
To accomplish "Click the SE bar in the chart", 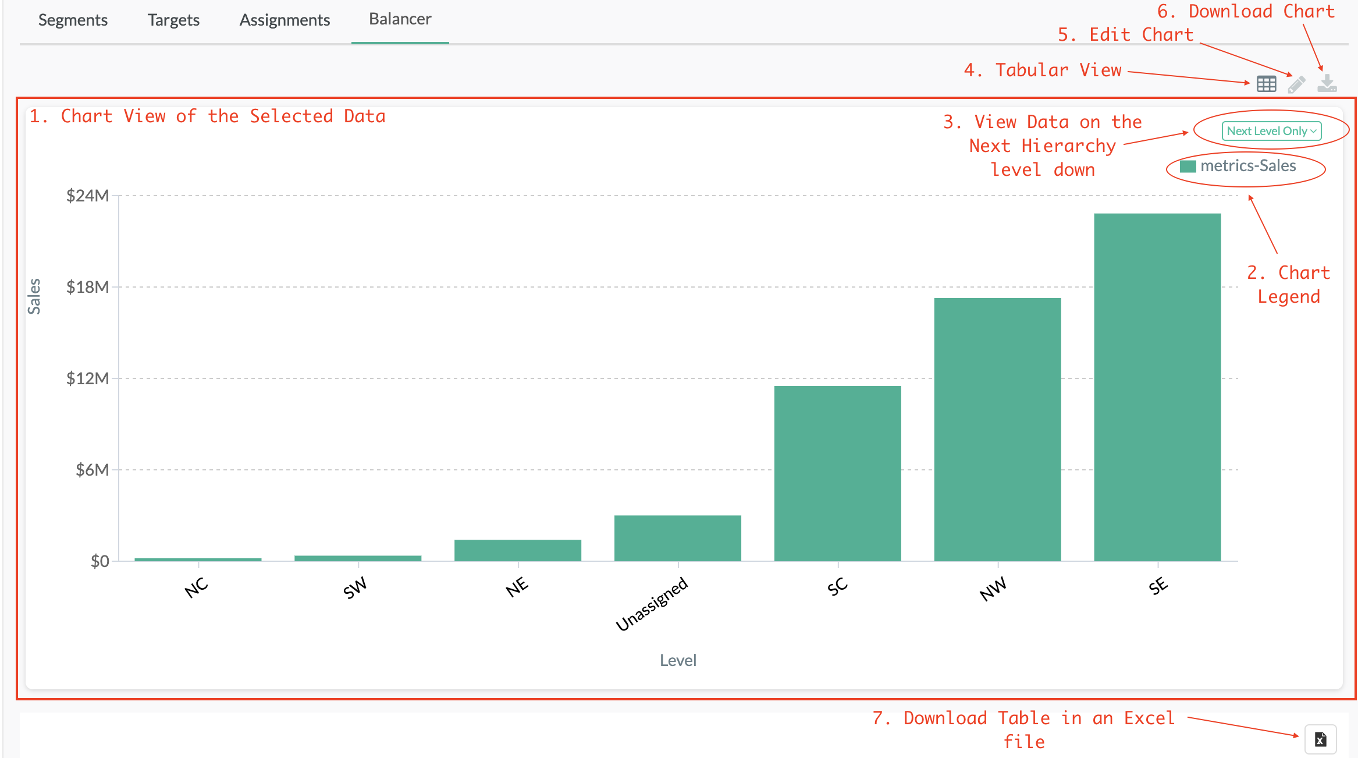I will (1157, 387).
